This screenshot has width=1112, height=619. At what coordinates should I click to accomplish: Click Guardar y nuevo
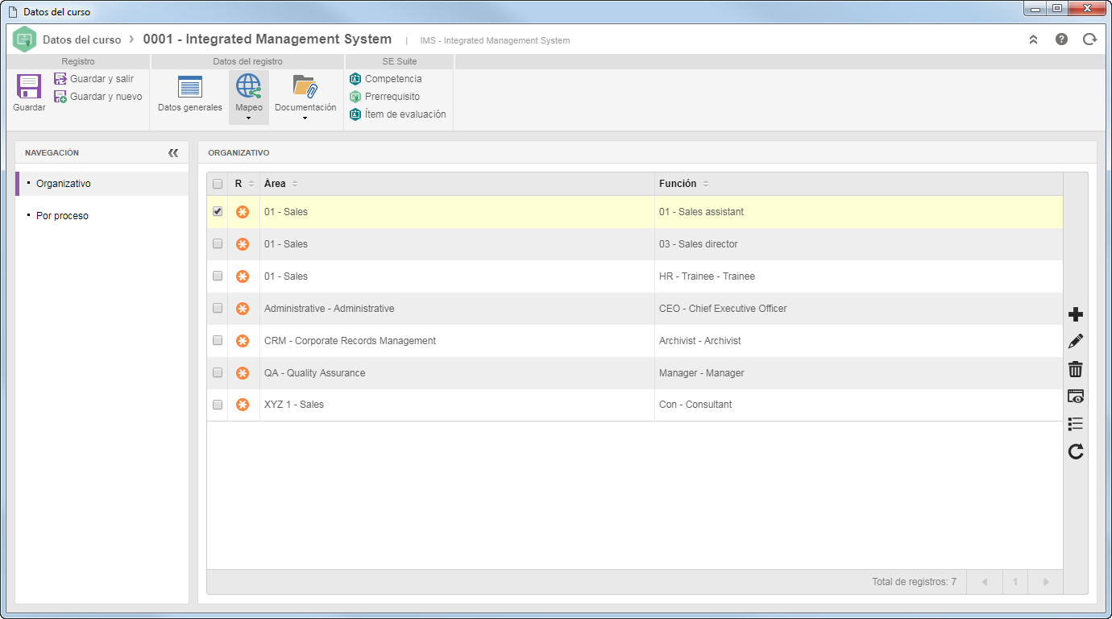[x=98, y=97]
